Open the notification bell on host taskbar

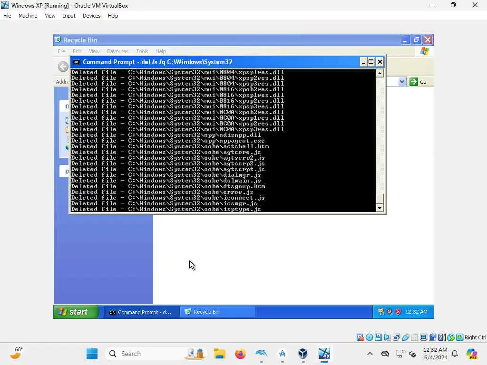click(x=455, y=354)
